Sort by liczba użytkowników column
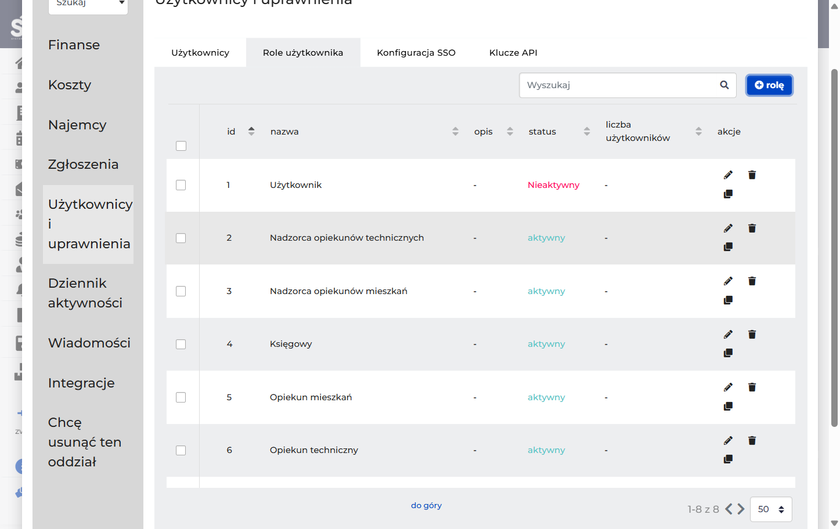The width and height of the screenshot is (840, 529). tap(698, 132)
